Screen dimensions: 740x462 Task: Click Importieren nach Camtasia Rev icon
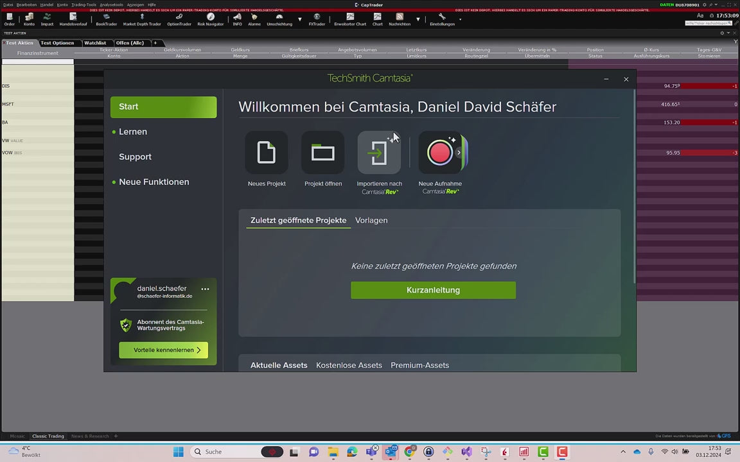tap(379, 153)
